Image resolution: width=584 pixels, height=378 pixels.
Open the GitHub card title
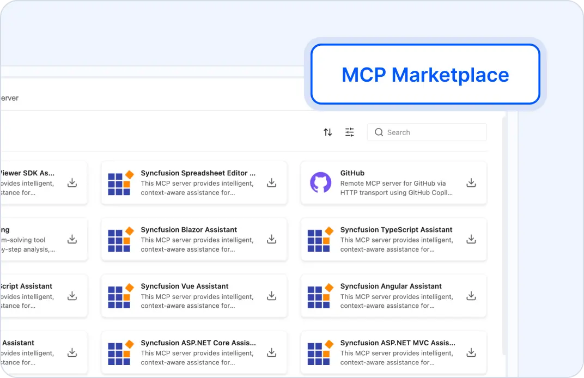coord(352,173)
